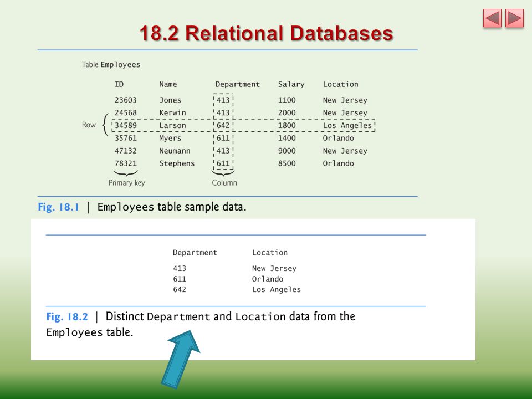The width and height of the screenshot is (532, 399).
Task: Click the name 'Myers'
Action: pos(170,139)
